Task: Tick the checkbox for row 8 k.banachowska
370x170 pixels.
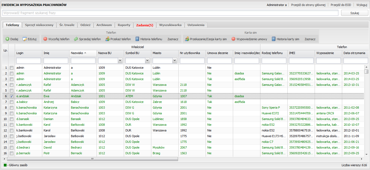Action: [12, 108]
